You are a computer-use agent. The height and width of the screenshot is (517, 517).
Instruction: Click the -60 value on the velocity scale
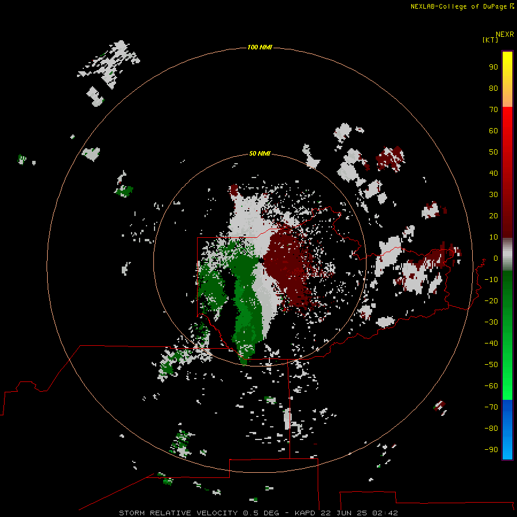491,386
